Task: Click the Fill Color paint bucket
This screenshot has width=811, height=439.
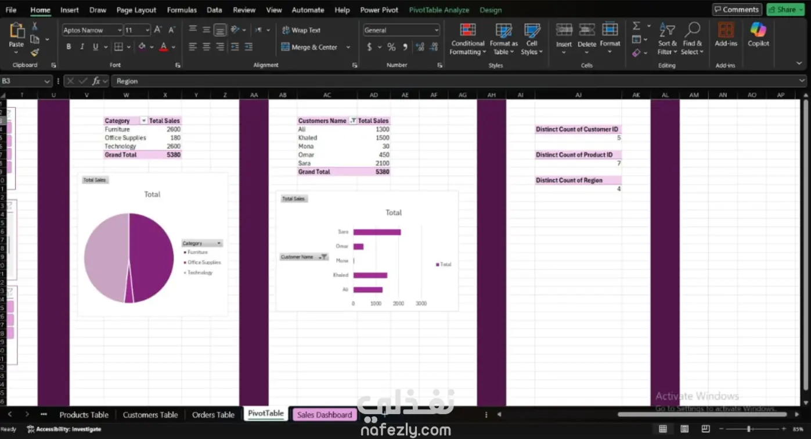Action: coord(142,47)
